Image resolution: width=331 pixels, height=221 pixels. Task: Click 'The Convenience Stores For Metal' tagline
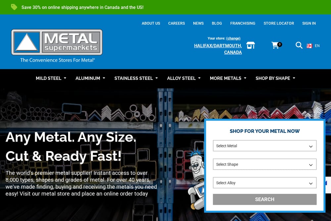coord(57,60)
